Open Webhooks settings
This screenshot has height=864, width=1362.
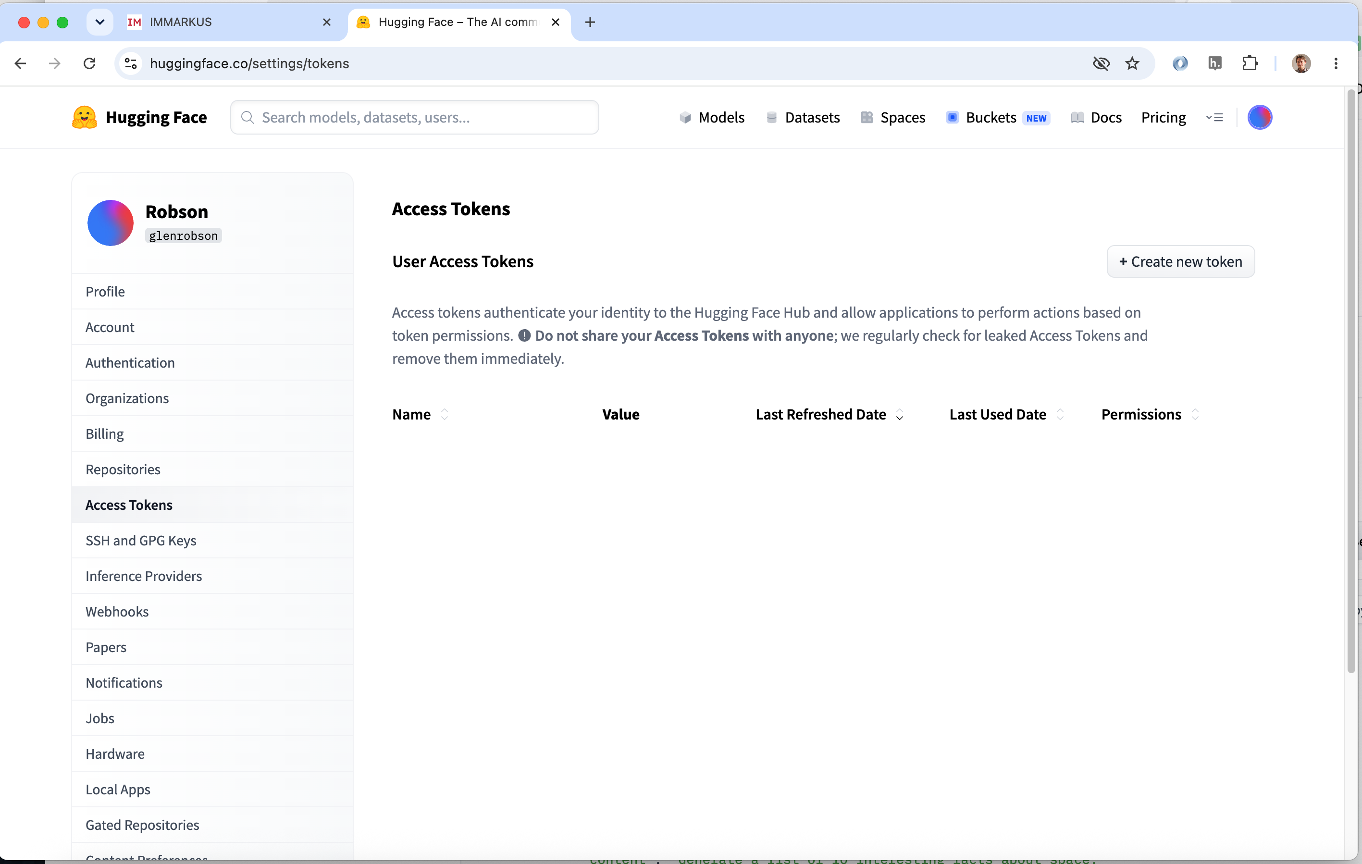tap(213, 612)
